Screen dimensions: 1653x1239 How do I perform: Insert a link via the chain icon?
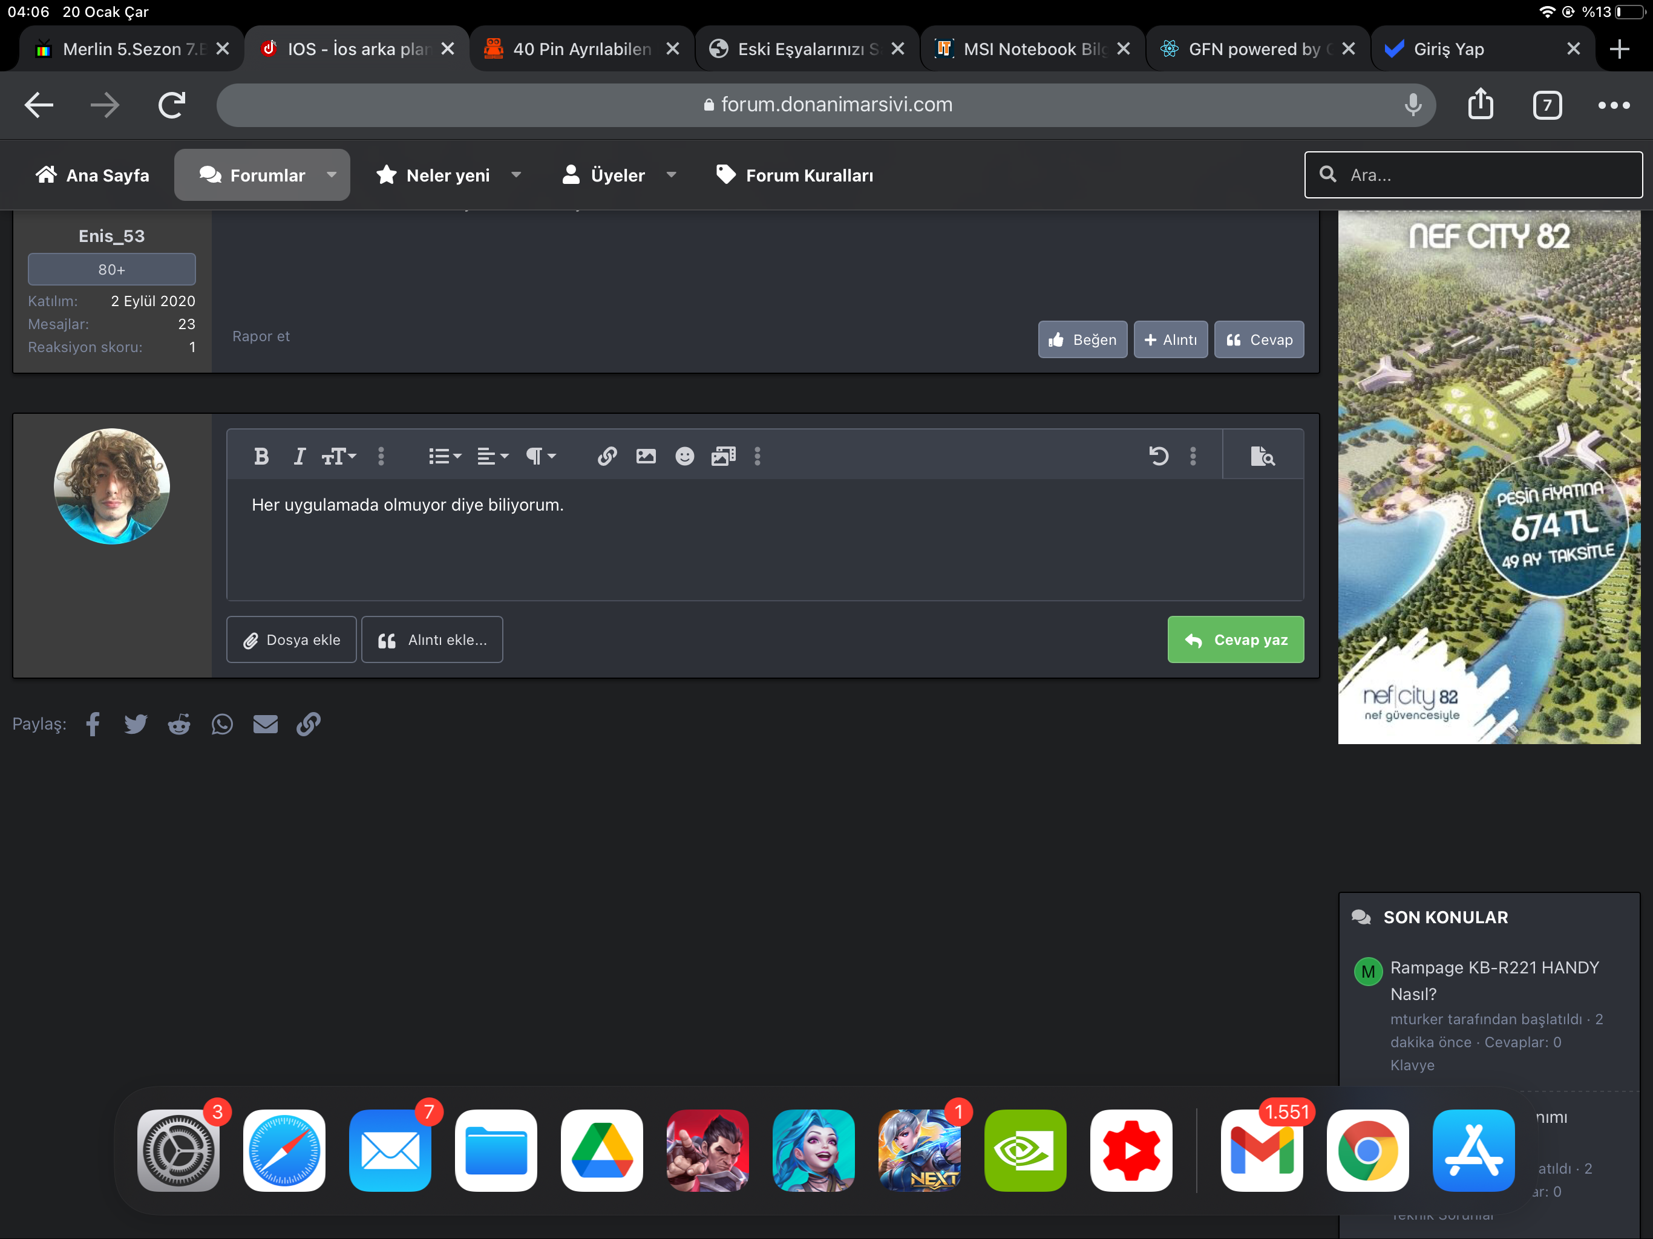coord(607,457)
